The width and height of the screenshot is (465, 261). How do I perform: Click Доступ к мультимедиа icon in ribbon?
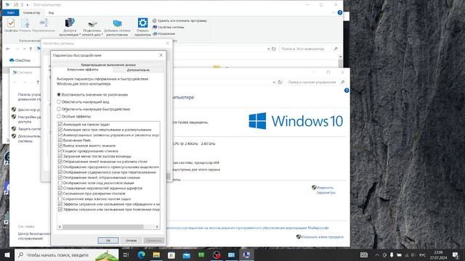coord(70,27)
